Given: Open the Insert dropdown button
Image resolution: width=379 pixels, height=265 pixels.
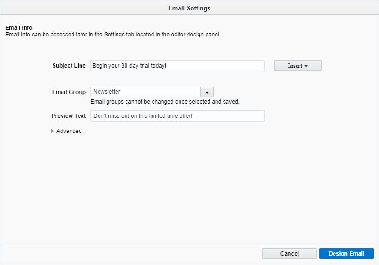Looking at the screenshot, I should [298, 65].
